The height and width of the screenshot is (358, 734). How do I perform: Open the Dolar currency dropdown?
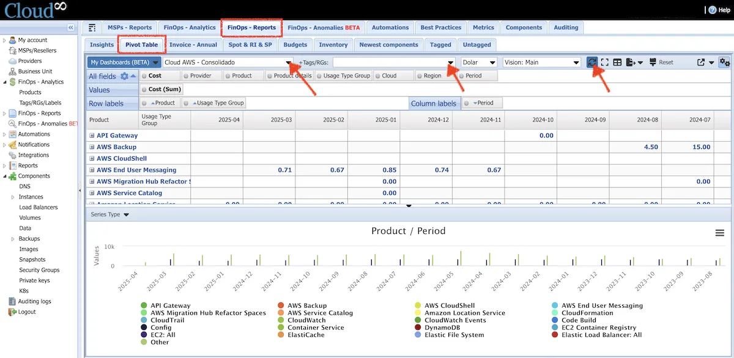click(479, 62)
